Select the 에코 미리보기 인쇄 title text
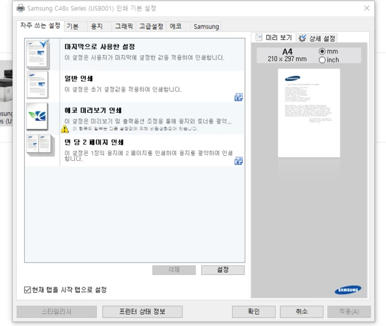 point(93,110)
